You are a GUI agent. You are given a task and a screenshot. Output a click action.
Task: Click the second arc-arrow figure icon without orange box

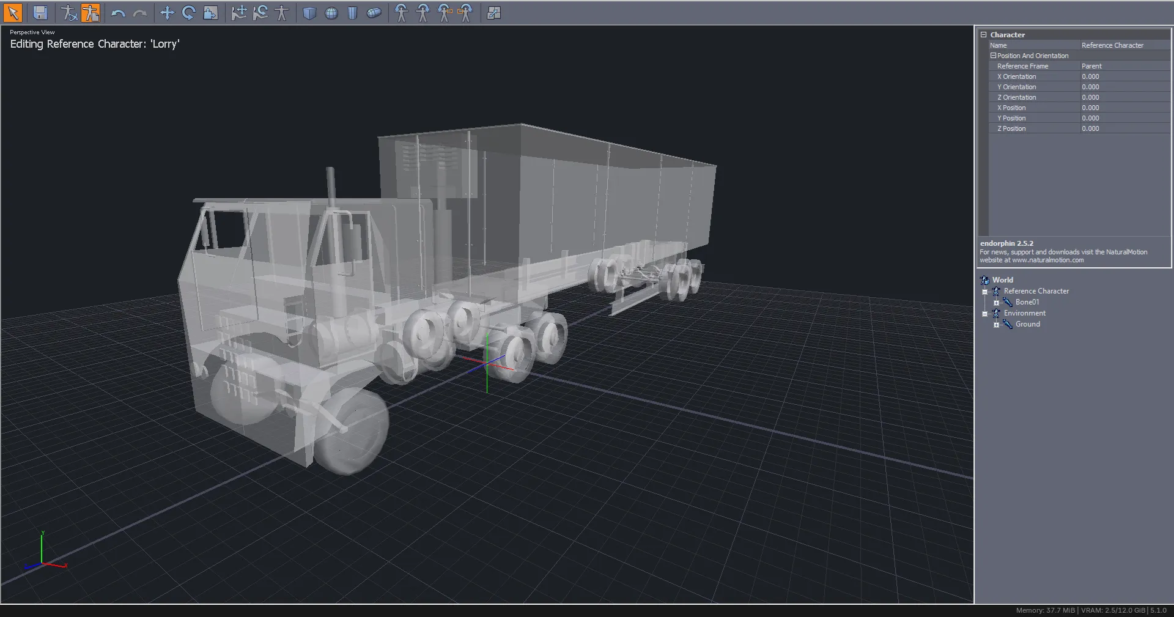pyautogui.click(x=423, y=13)
